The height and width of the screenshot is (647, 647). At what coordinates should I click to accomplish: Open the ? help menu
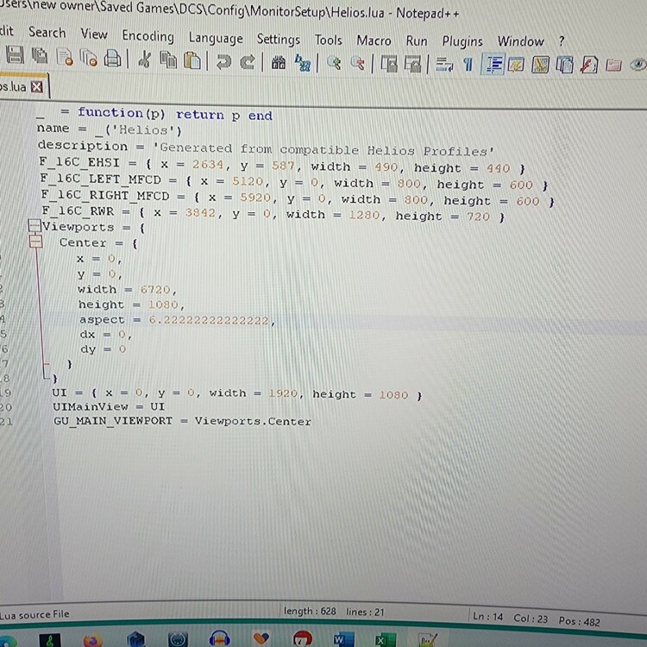[562, 41]
